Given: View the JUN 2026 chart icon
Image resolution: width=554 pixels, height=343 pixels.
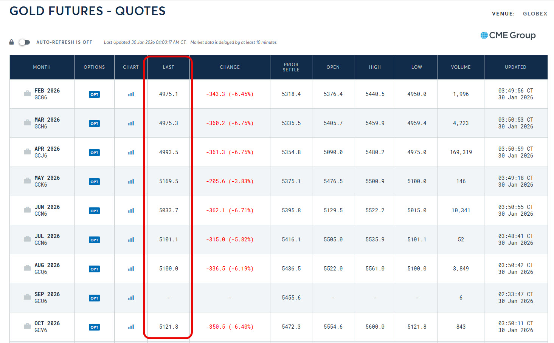Looking at the screenshot, I should pyautogui.click(x=131, y=211).
